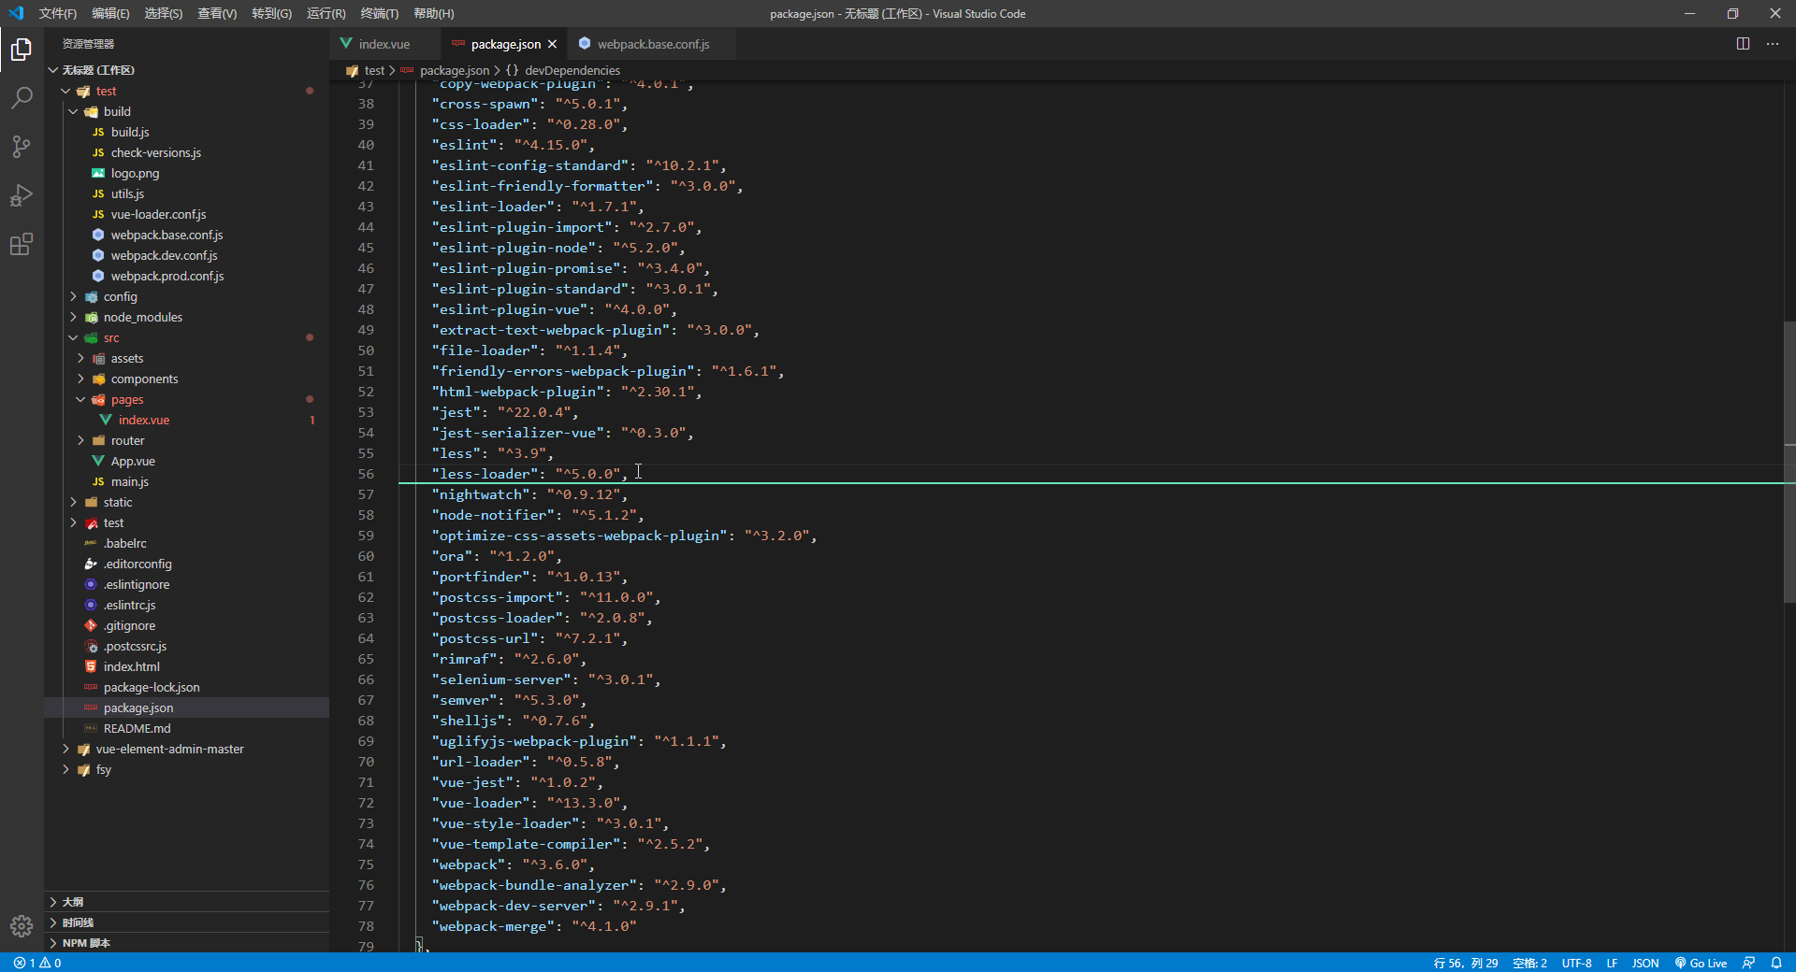Open the 查看(V) menu

(x=217, y=13)
